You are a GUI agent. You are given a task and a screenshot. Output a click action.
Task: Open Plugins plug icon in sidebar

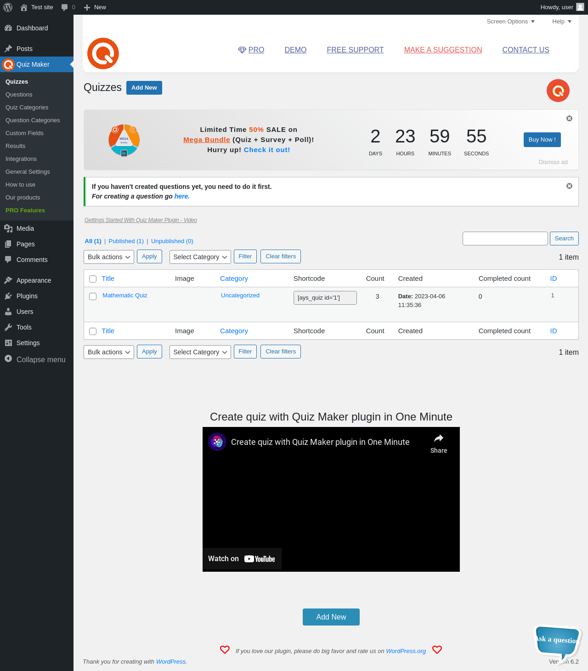point(8,296)
